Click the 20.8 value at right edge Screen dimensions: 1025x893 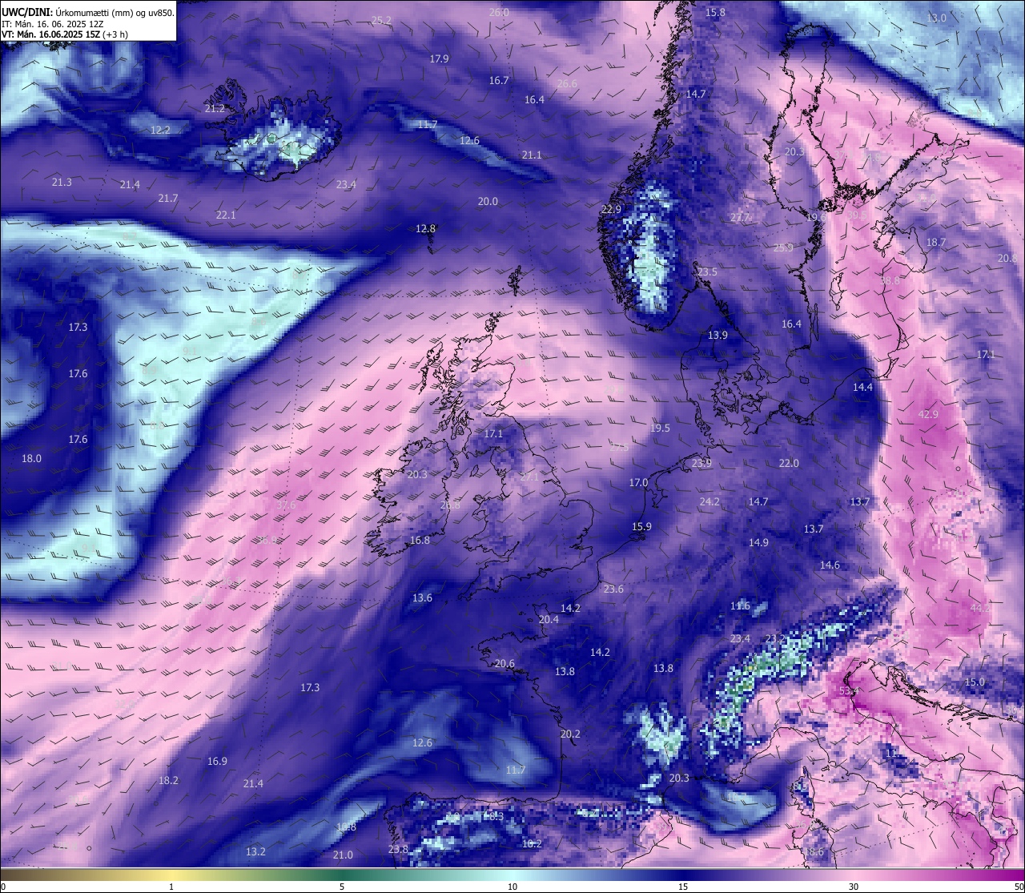coord(1007,258)
